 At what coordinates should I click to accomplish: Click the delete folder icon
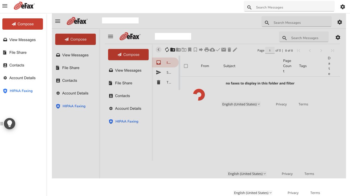[x=178, y=50]
